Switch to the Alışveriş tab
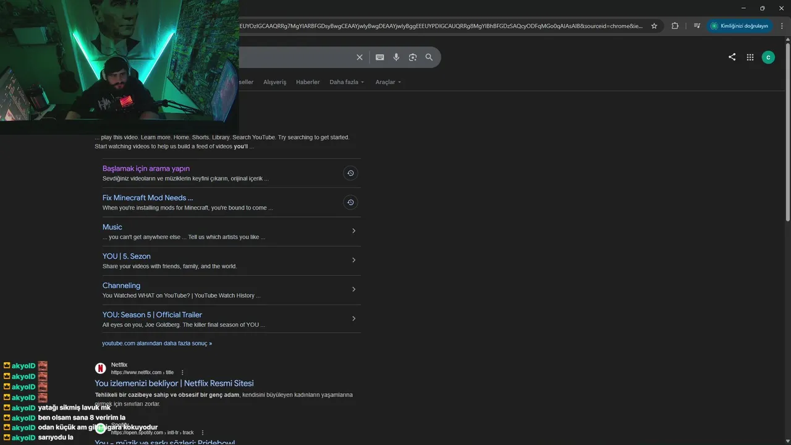The height and width of the screenshot is (445, 791). [x=275, y=82]
